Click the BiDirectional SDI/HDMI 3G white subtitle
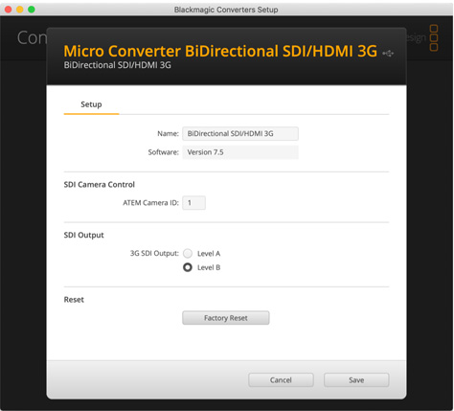This screenshot has height=411, width=454. click(118, 65)
